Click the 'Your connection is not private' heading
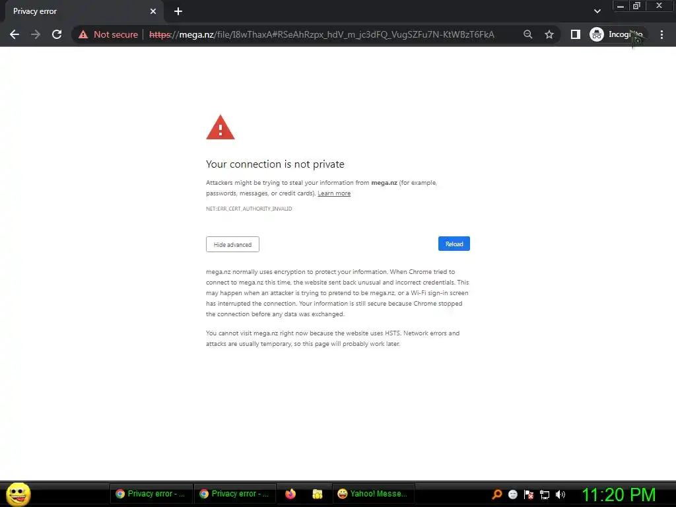676x507 pixels. click(275, 164)
